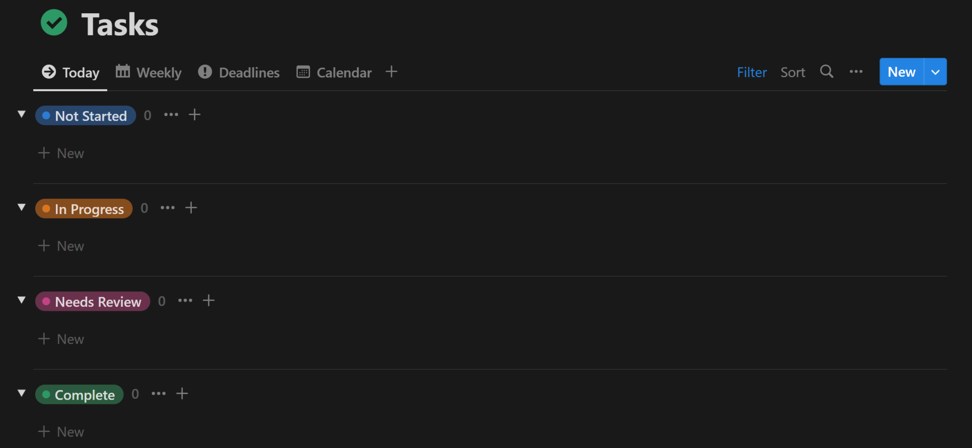Add a new view with plus icon
Viewport: 972px width, 448px height.
(x=391, y=72)
